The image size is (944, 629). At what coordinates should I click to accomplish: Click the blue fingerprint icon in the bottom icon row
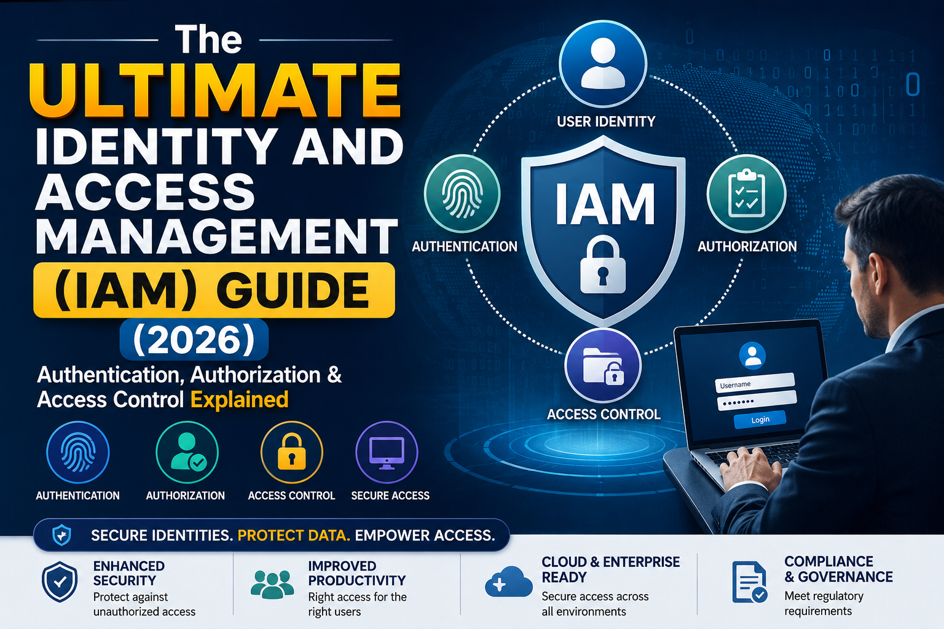coord(78,453)
